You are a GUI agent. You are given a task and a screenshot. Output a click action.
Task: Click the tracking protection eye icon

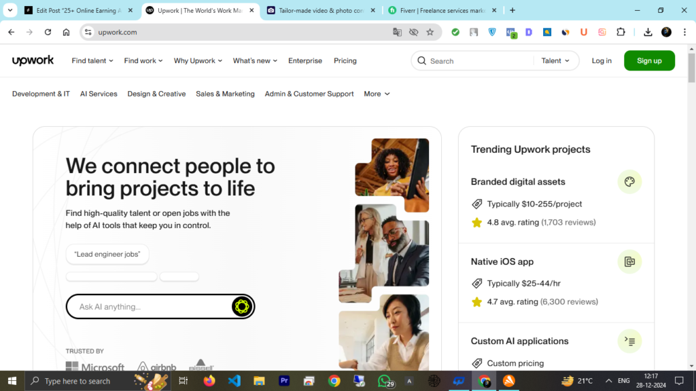414,32
